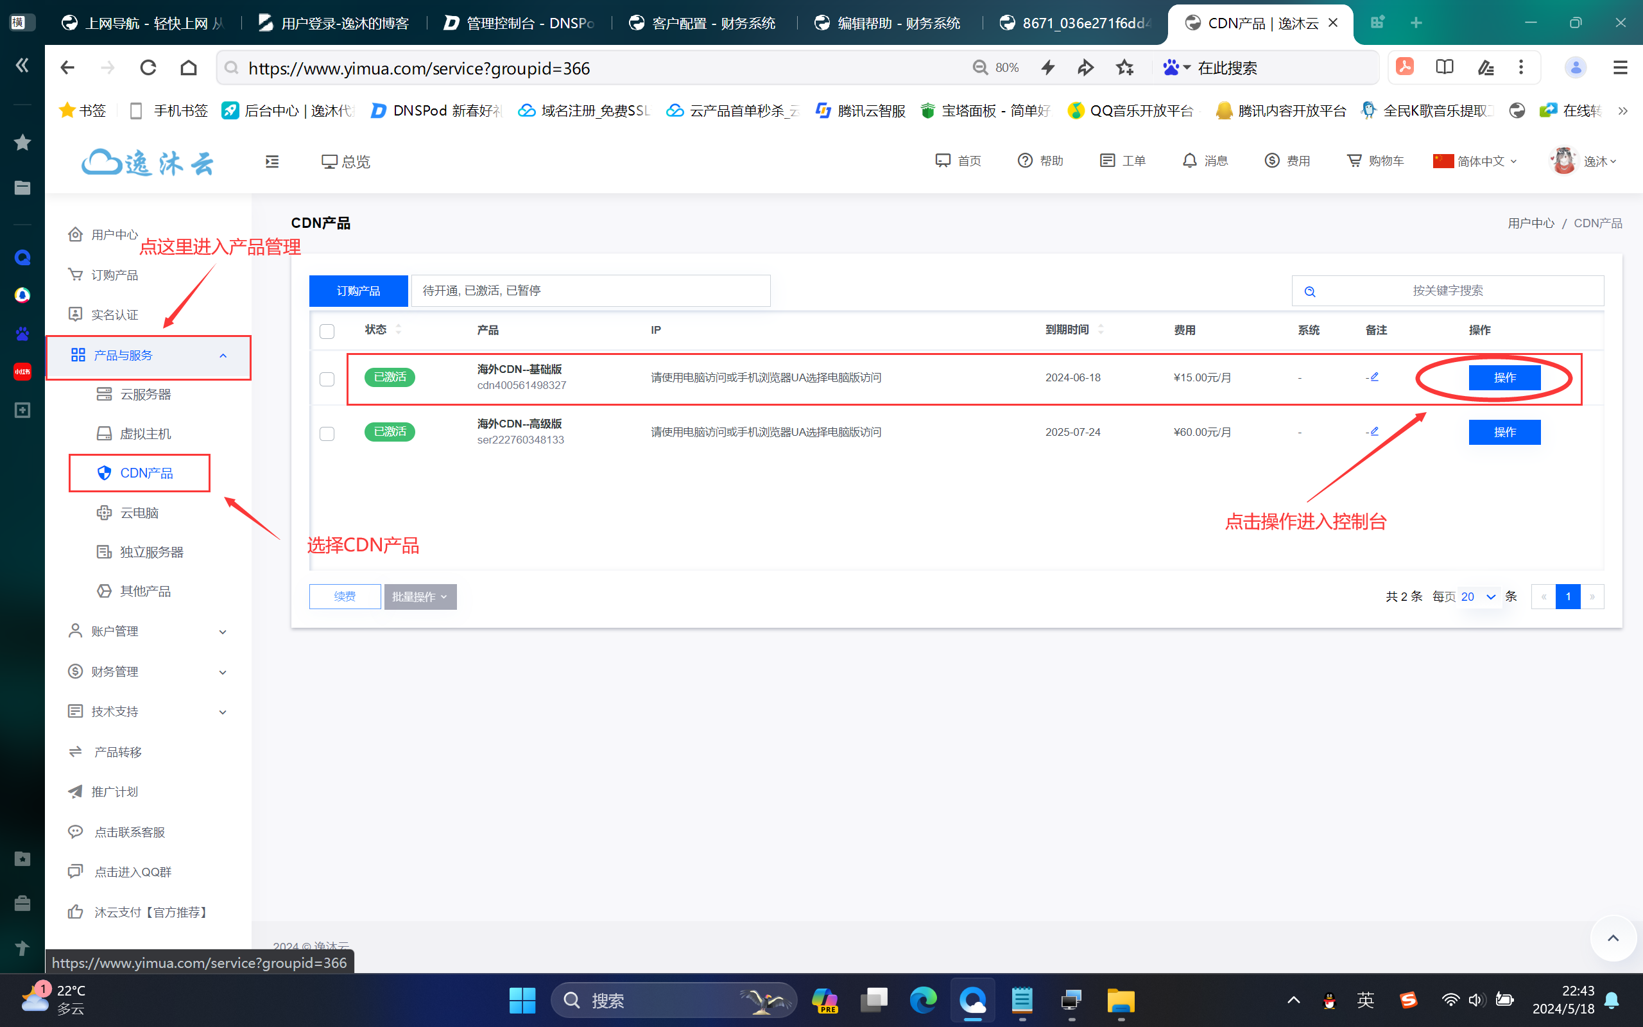Click 操作 button for 海外CDN--基础版
The width and height of the screenshot is (1643, 1027).
pyautogui.click(x=1504, y=377)
